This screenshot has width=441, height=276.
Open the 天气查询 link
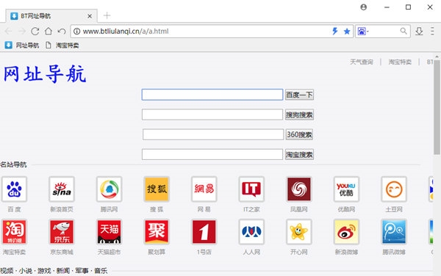click(362, 62)
